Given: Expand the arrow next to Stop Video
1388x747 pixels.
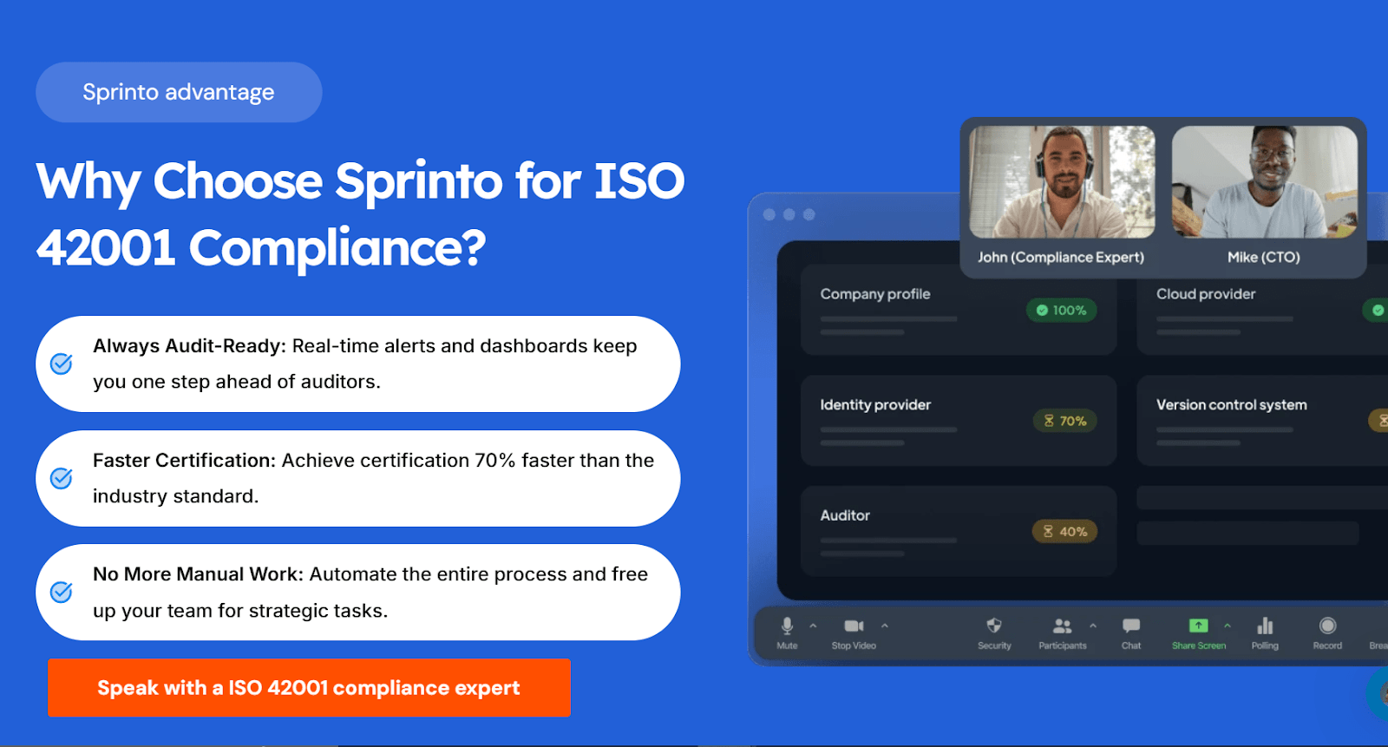Looking at the screenshot, I should [x=885, y=625].
